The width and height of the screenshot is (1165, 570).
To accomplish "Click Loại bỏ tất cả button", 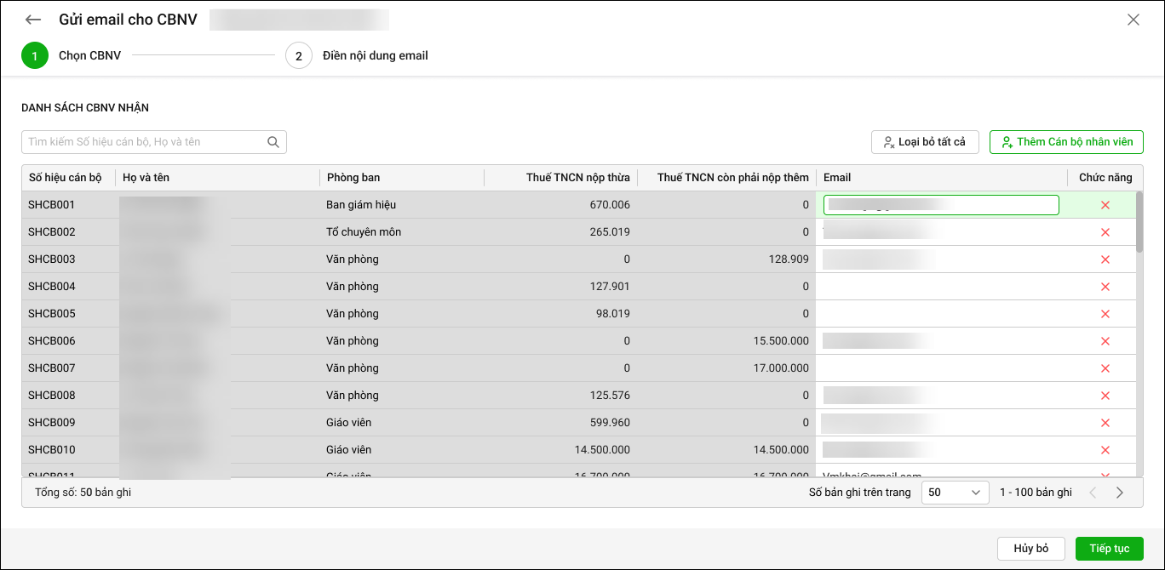I will tap(925, 142).
